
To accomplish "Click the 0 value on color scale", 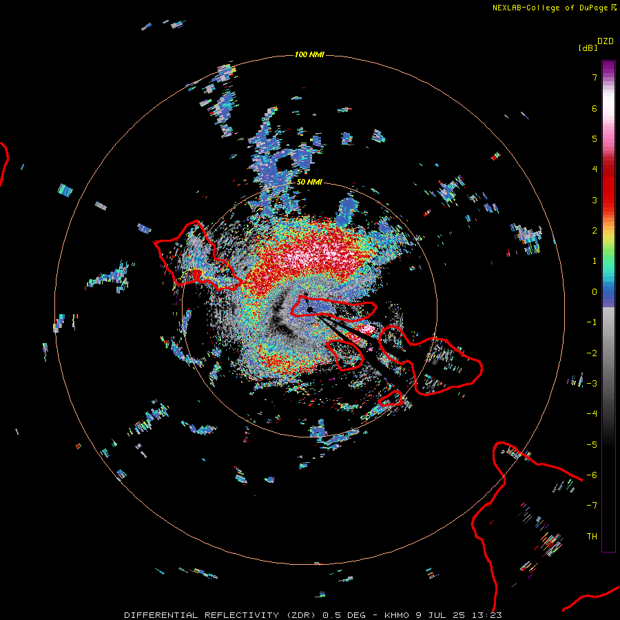I will pyautogui.click(x=595, y=292).
